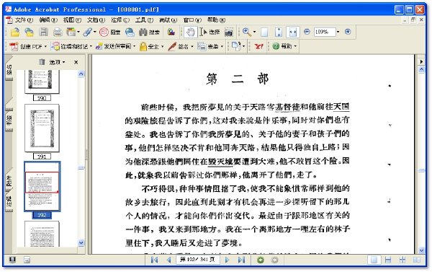
Task: Open the Advanced (高级) menu
Action: (x=168, y=20)
